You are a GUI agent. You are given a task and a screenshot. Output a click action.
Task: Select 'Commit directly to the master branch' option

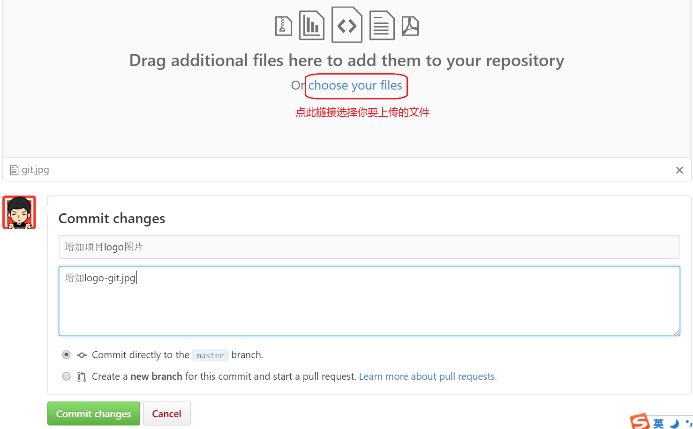(67, 354)
